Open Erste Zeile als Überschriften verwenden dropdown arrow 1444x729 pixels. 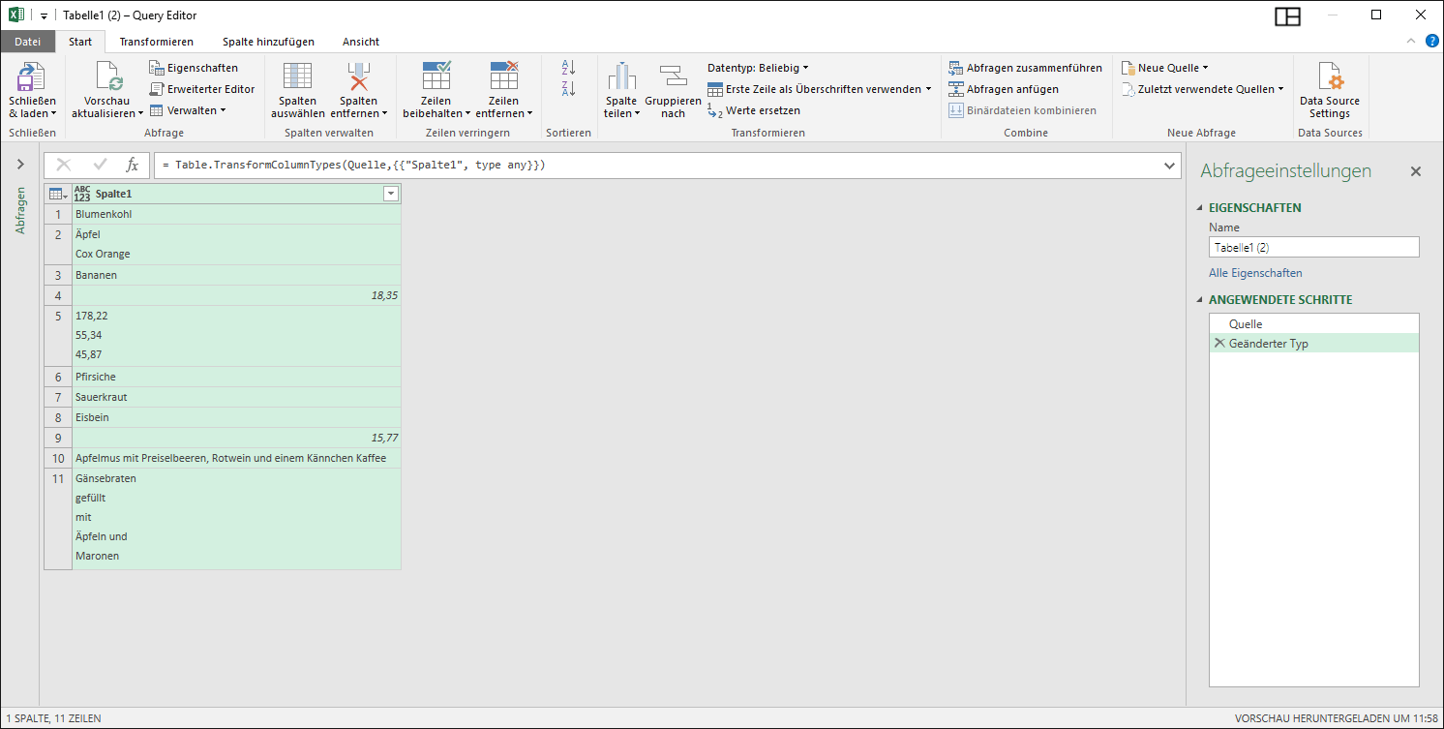pyautogui.click(x=928, y=89)
